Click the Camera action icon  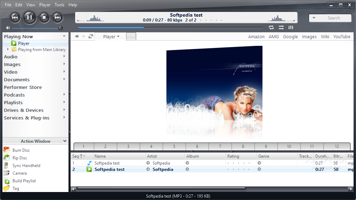tap(6, 173)
